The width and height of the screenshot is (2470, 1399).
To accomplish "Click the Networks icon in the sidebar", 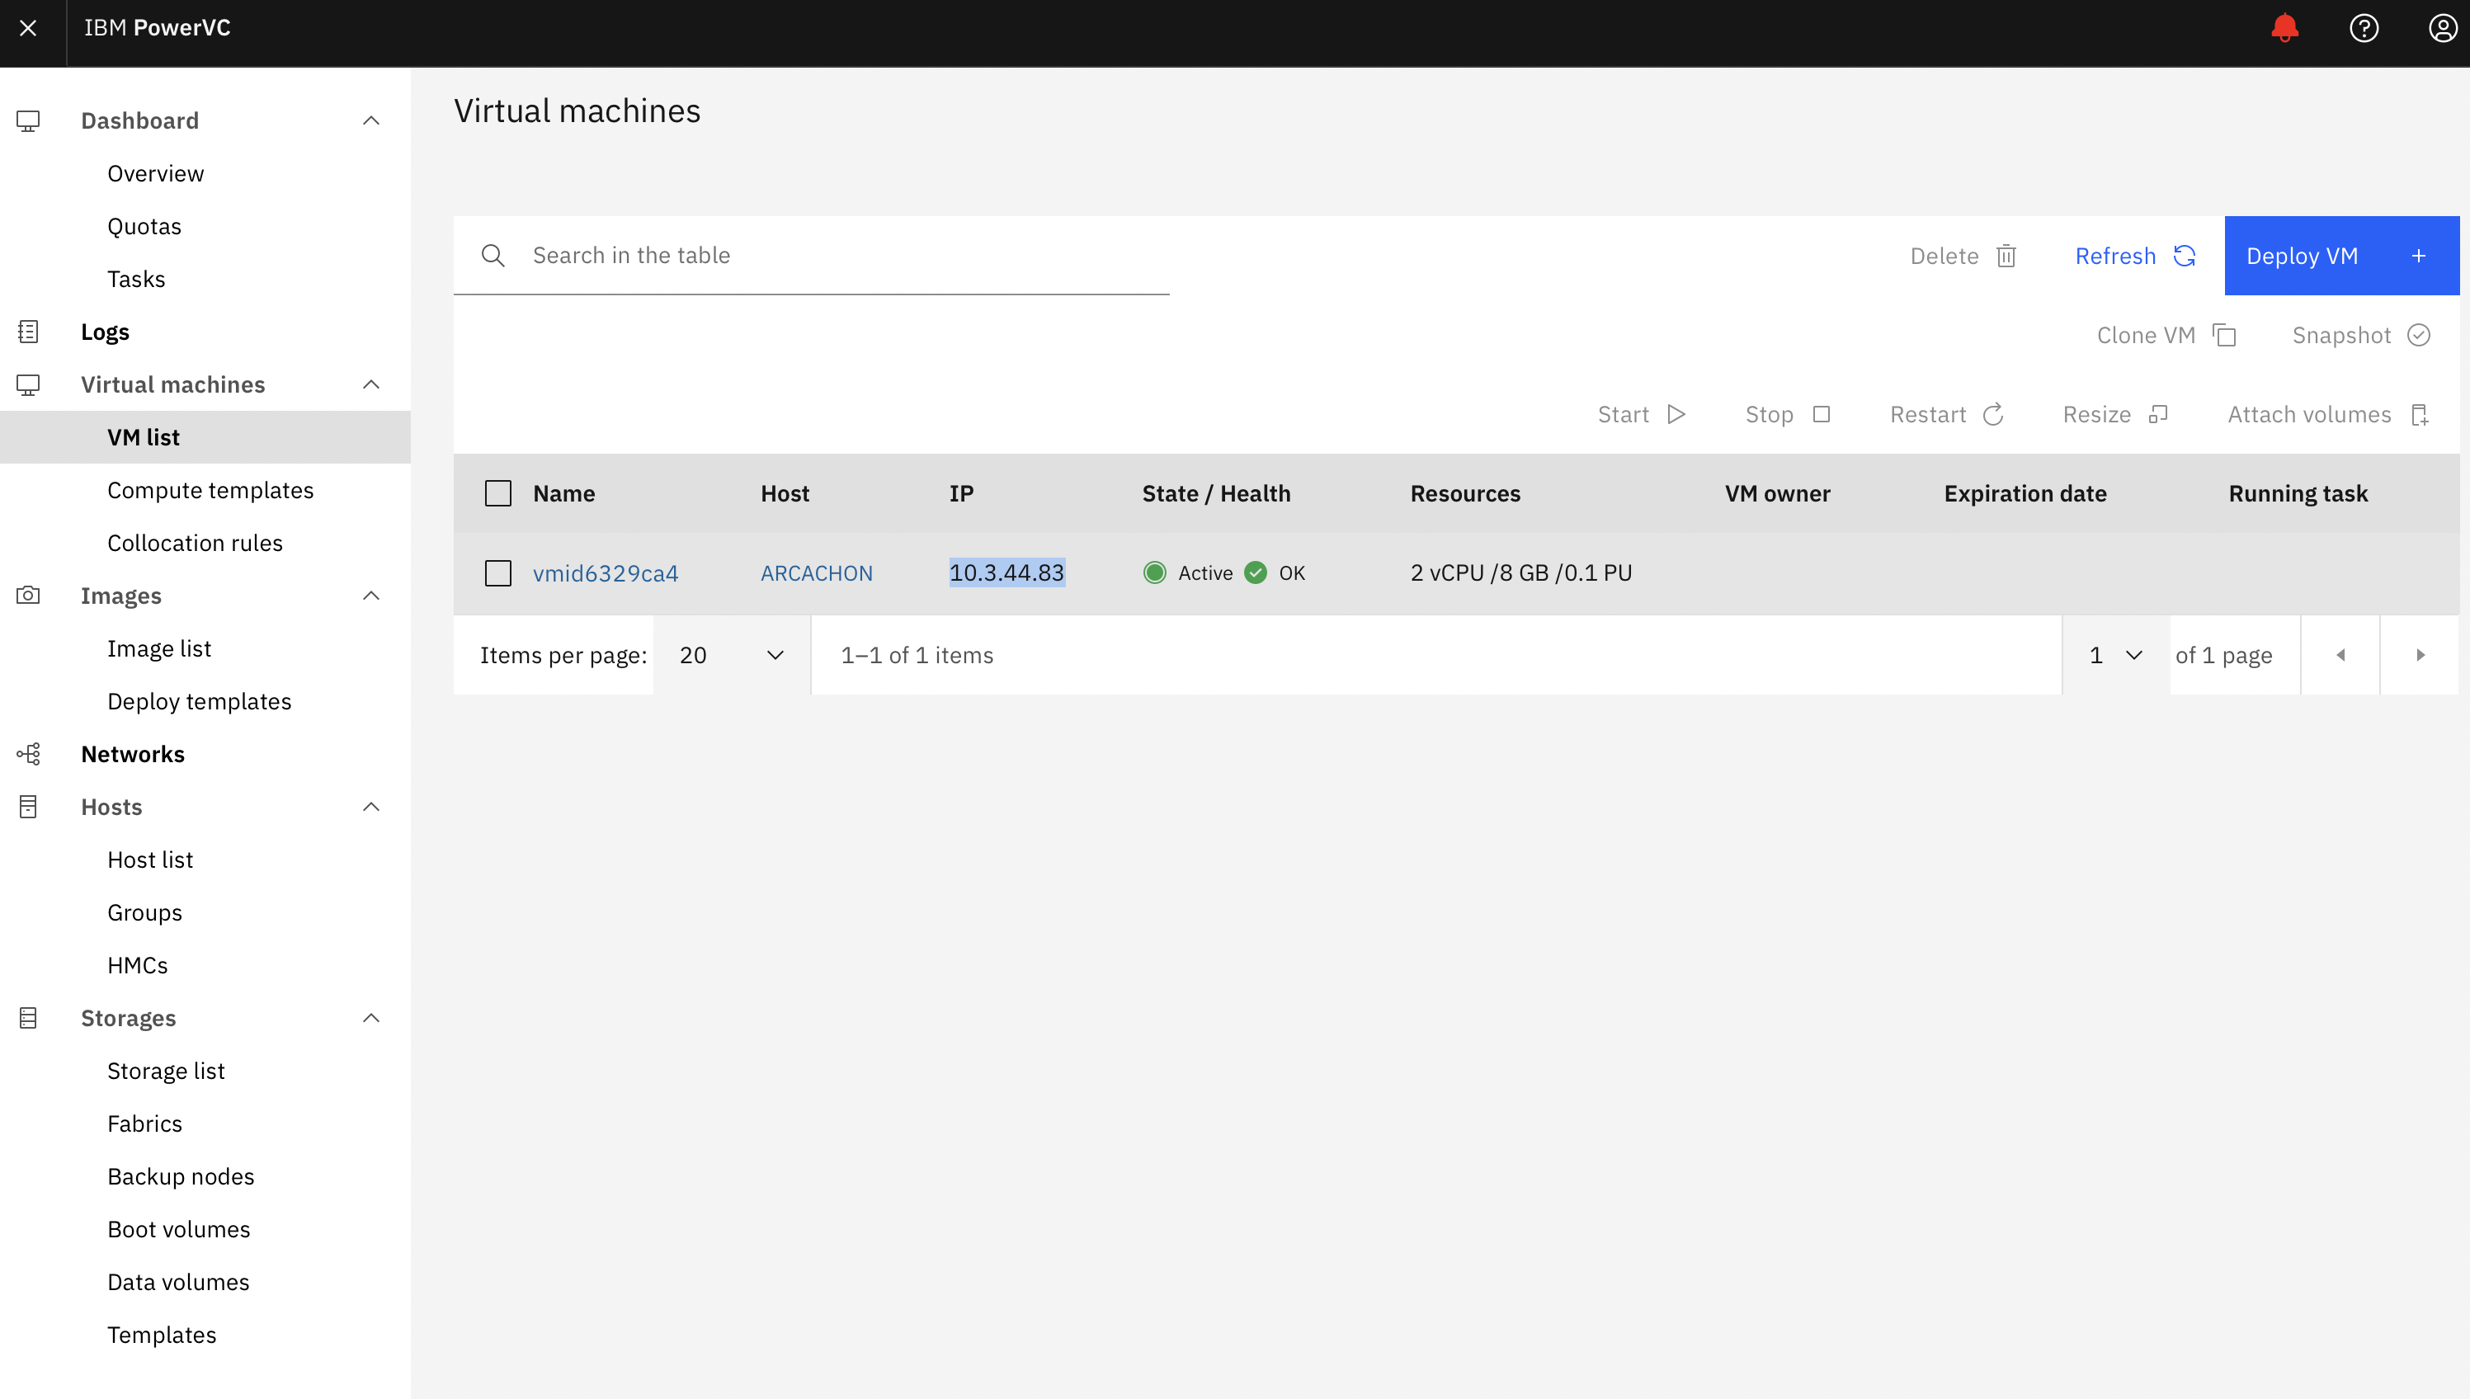I will coord(28,753).
